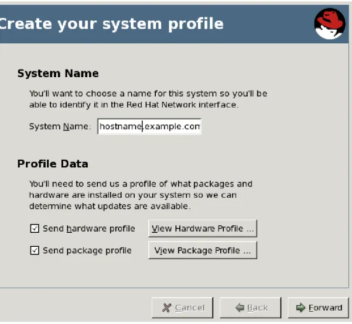Screen dimensions: 352x324
Task: Click into the System Name field
Action: [149, 126]
